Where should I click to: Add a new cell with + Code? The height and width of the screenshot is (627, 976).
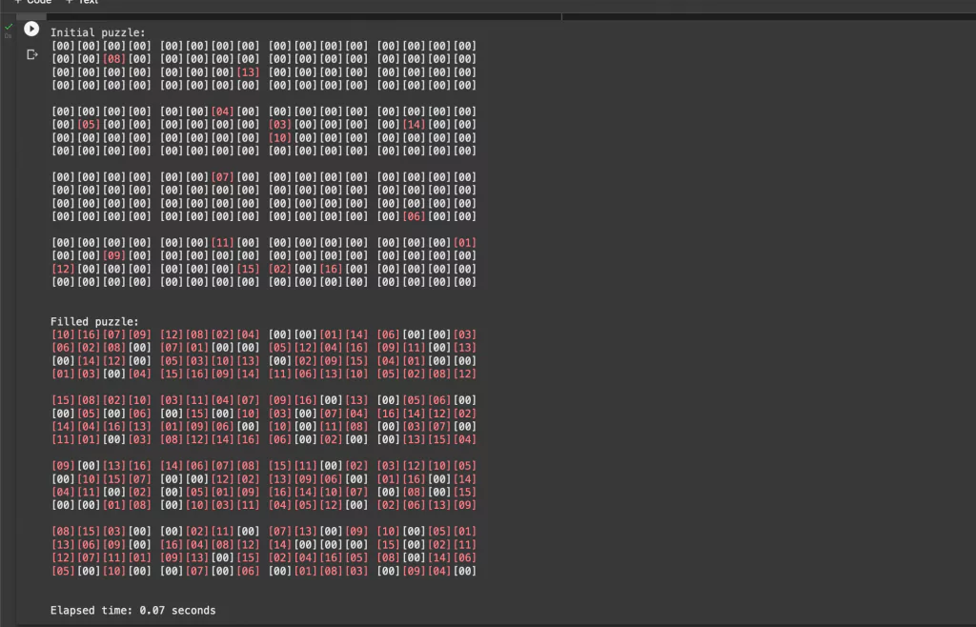pyautogui.click(x=33, y=2)
